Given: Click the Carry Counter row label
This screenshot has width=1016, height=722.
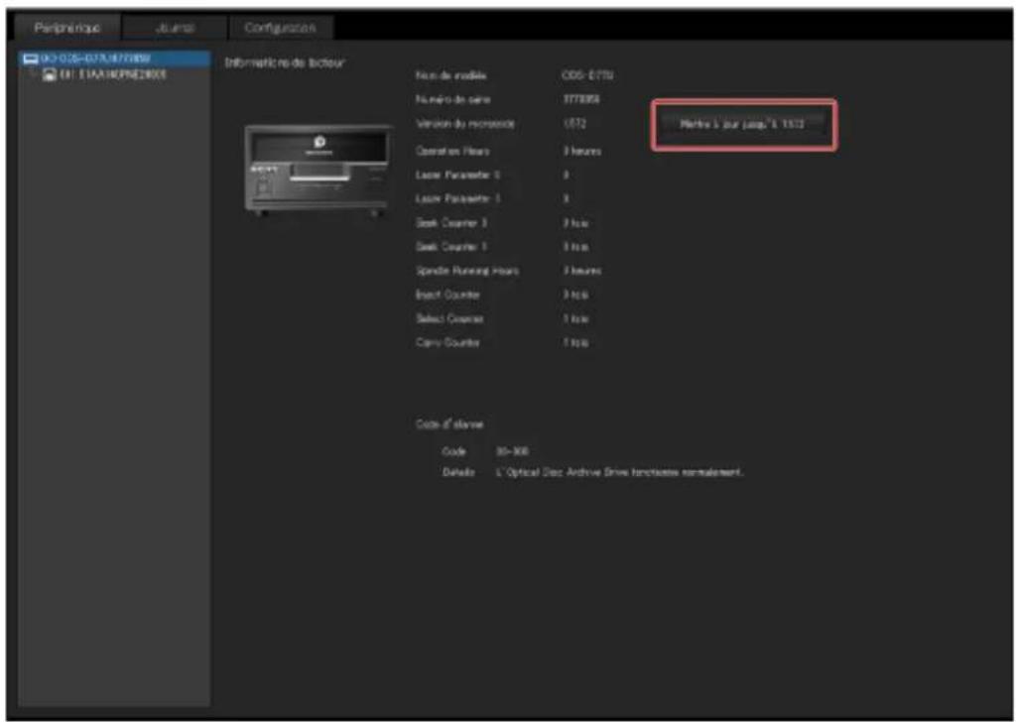Looking at the screenshot, I should [447, 342].
